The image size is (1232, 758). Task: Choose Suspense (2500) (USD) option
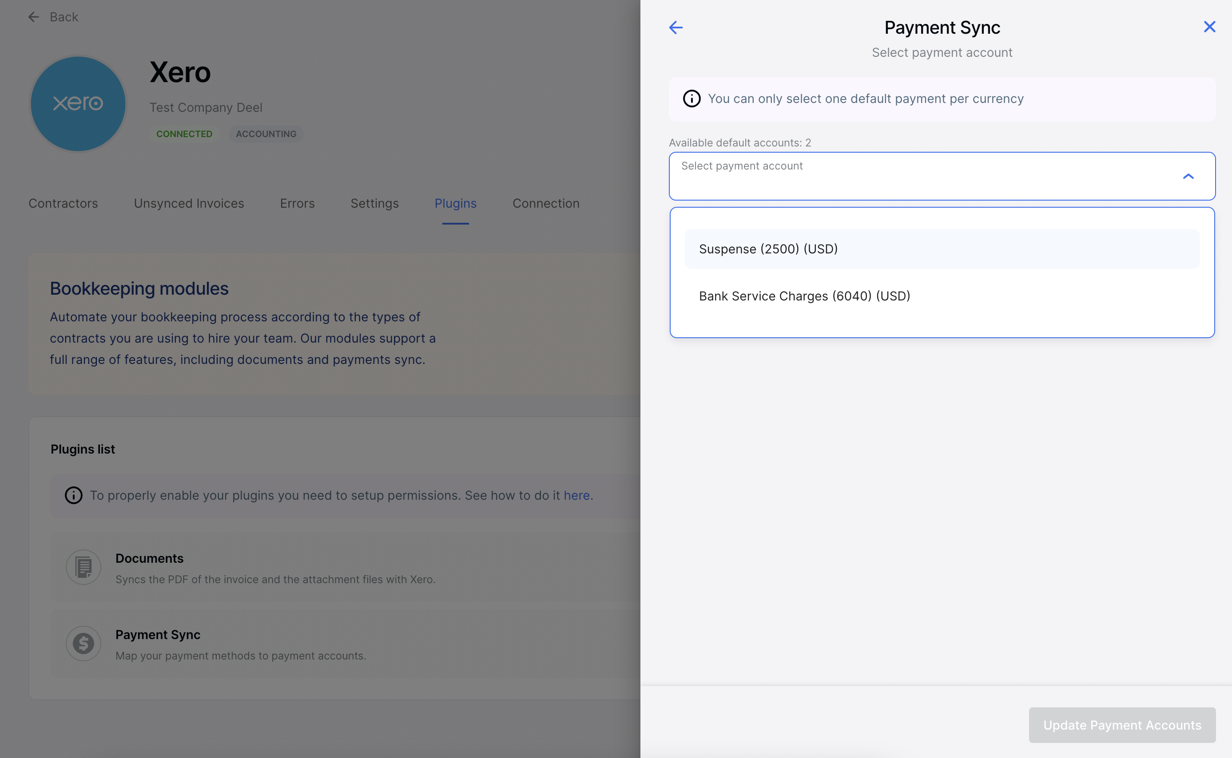(942, 249)
